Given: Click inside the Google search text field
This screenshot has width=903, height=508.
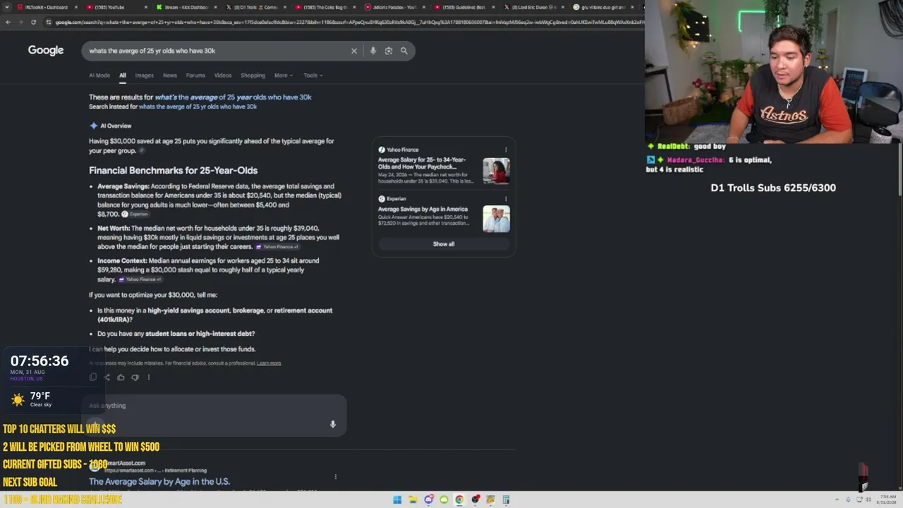Looking at the screenshot, I should click(215, 51).
